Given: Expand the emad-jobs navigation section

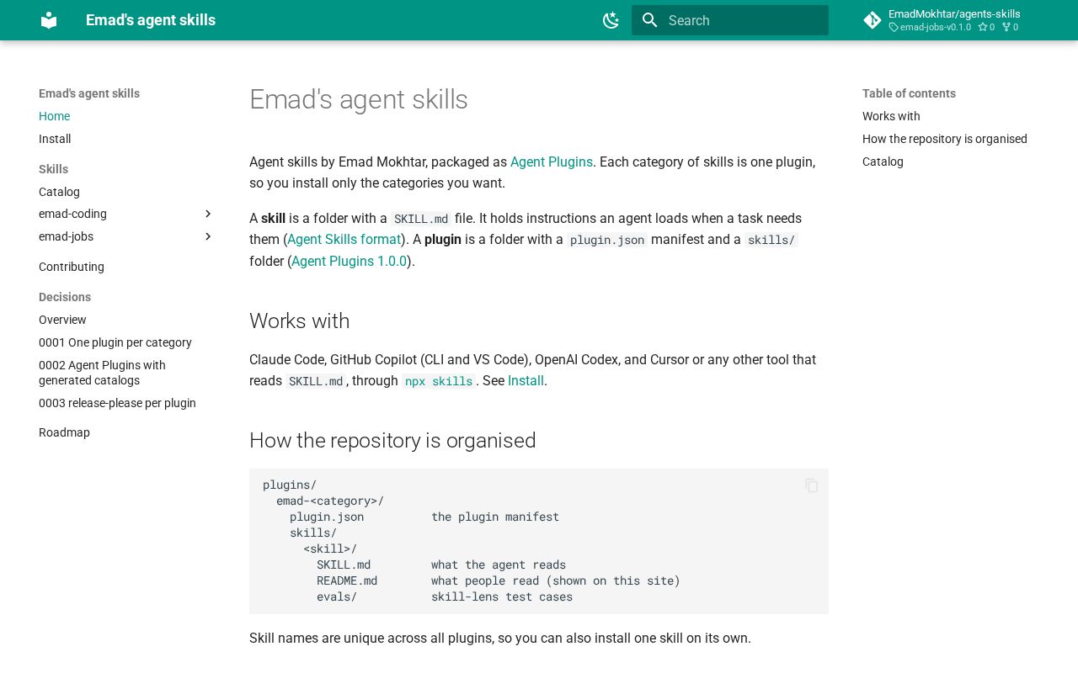Looking at the screenshot, I should (208, 236).
